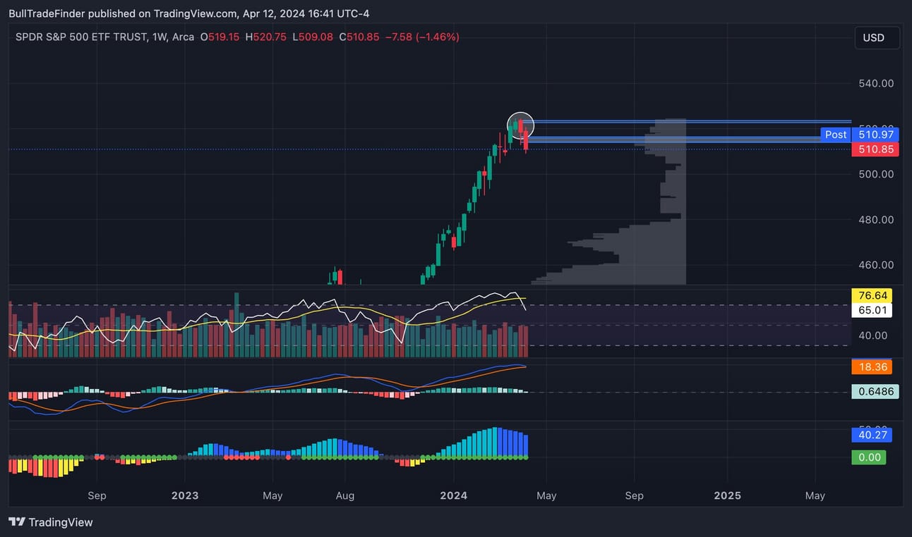Click the BullTradeFinder published header text
The height and width of the screenshot is (537, 912).
click(188, 13)
